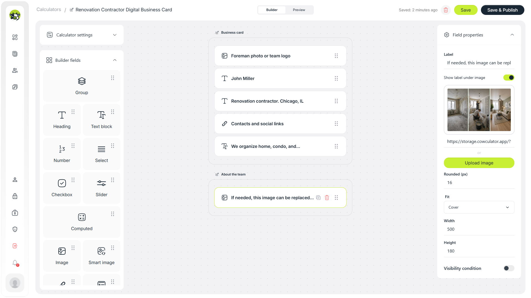531x298 pixels.
Task: Select the Contacts and social links field
Action: pyautogui.click(x=280, y=124)
